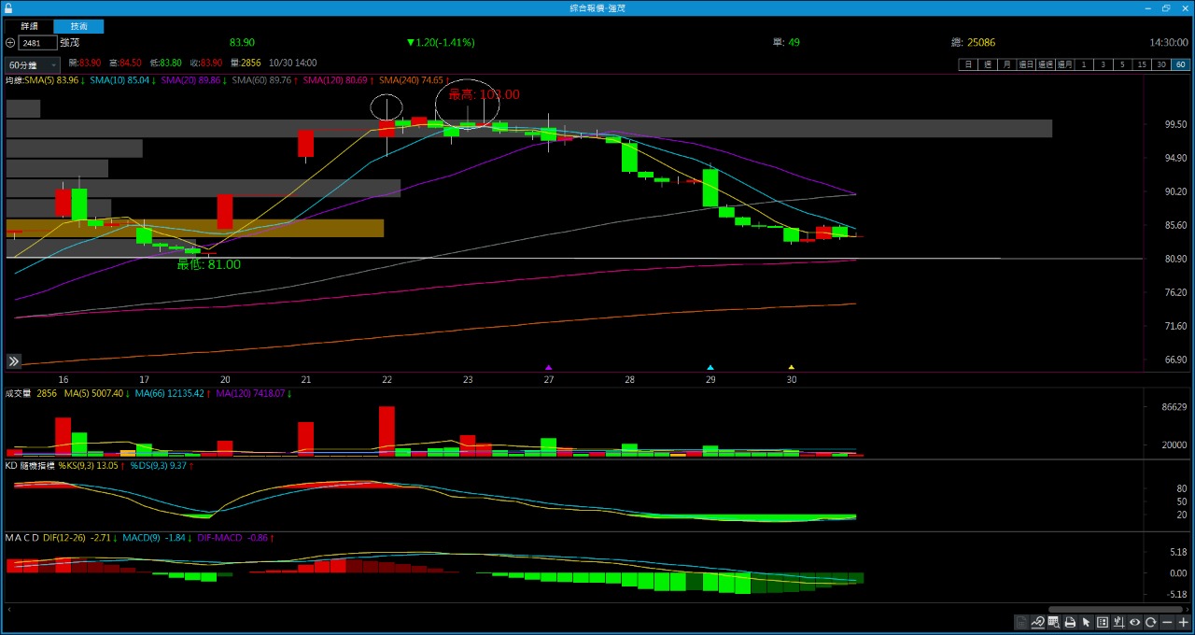Select the 技術 tab
The width and height of the screenshot is (1195, 635).
(x=78, y=27)
